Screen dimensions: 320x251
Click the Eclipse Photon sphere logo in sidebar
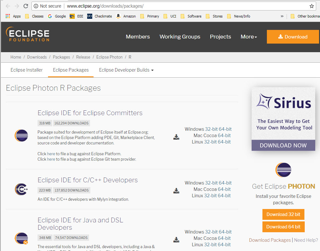click(283, 170)
